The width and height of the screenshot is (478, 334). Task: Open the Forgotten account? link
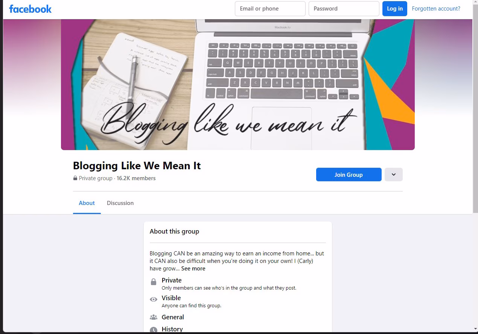436,9
